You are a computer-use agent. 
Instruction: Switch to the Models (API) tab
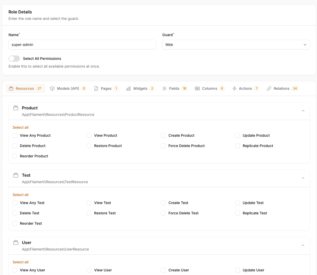[x=68, y=88]
